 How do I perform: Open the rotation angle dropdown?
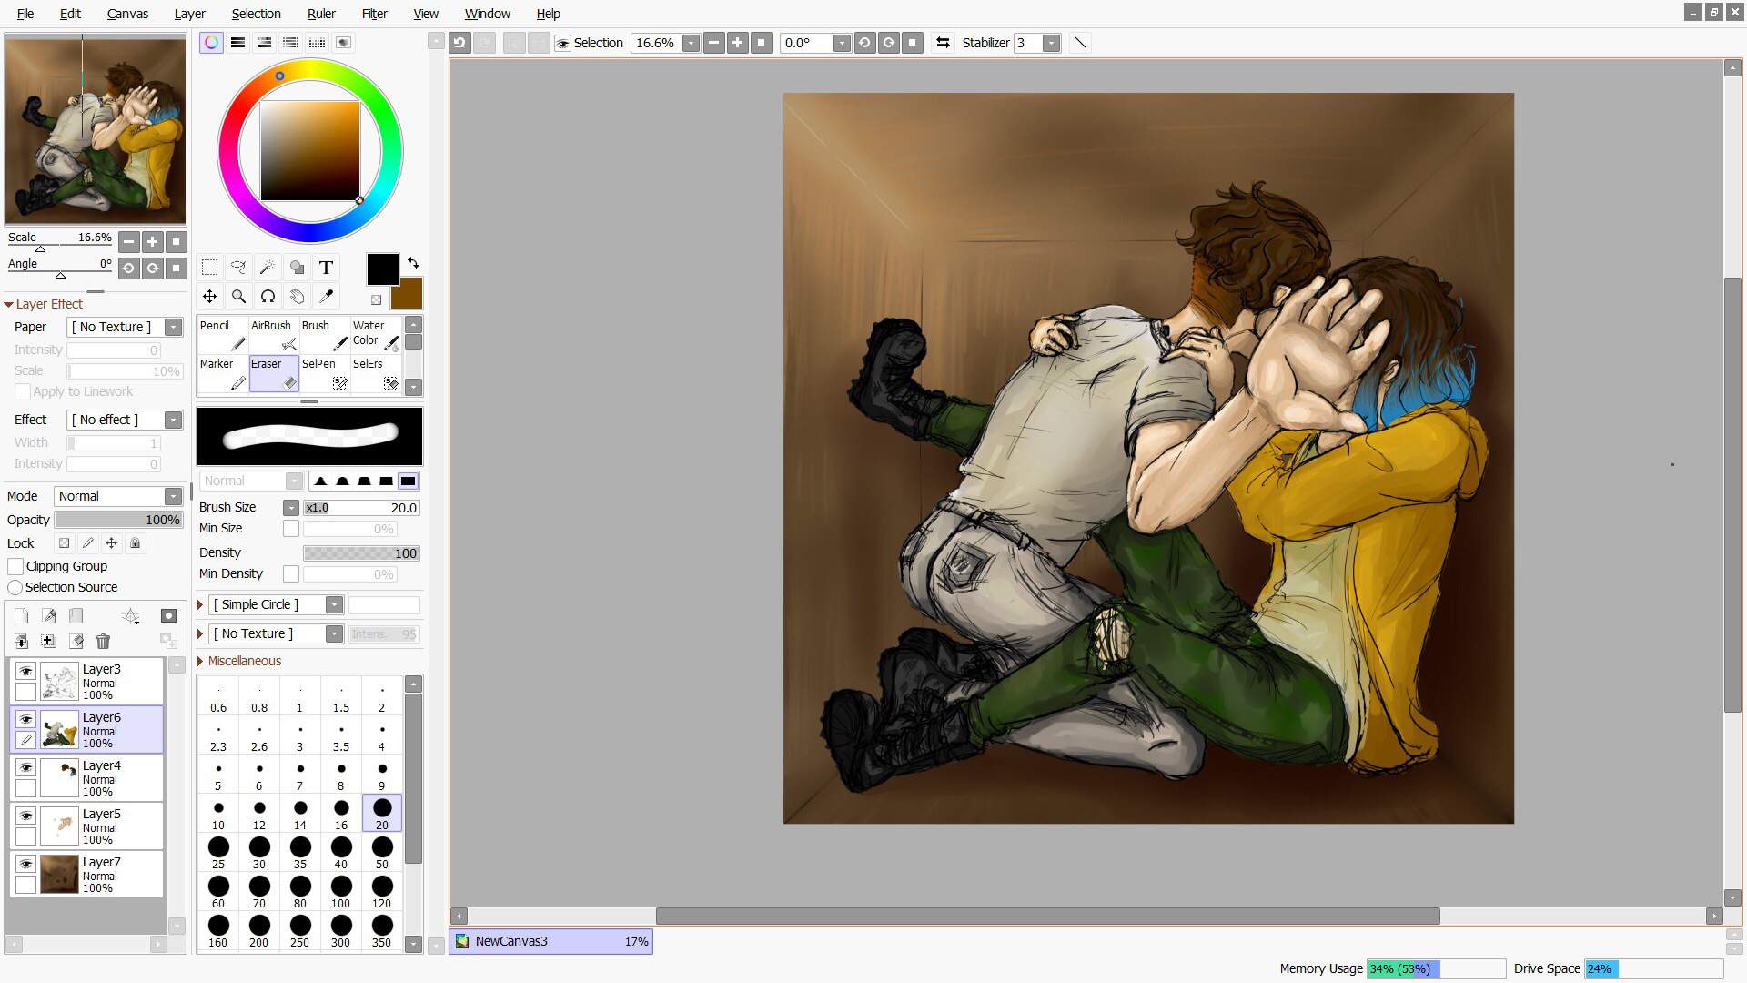click(842, 43)
